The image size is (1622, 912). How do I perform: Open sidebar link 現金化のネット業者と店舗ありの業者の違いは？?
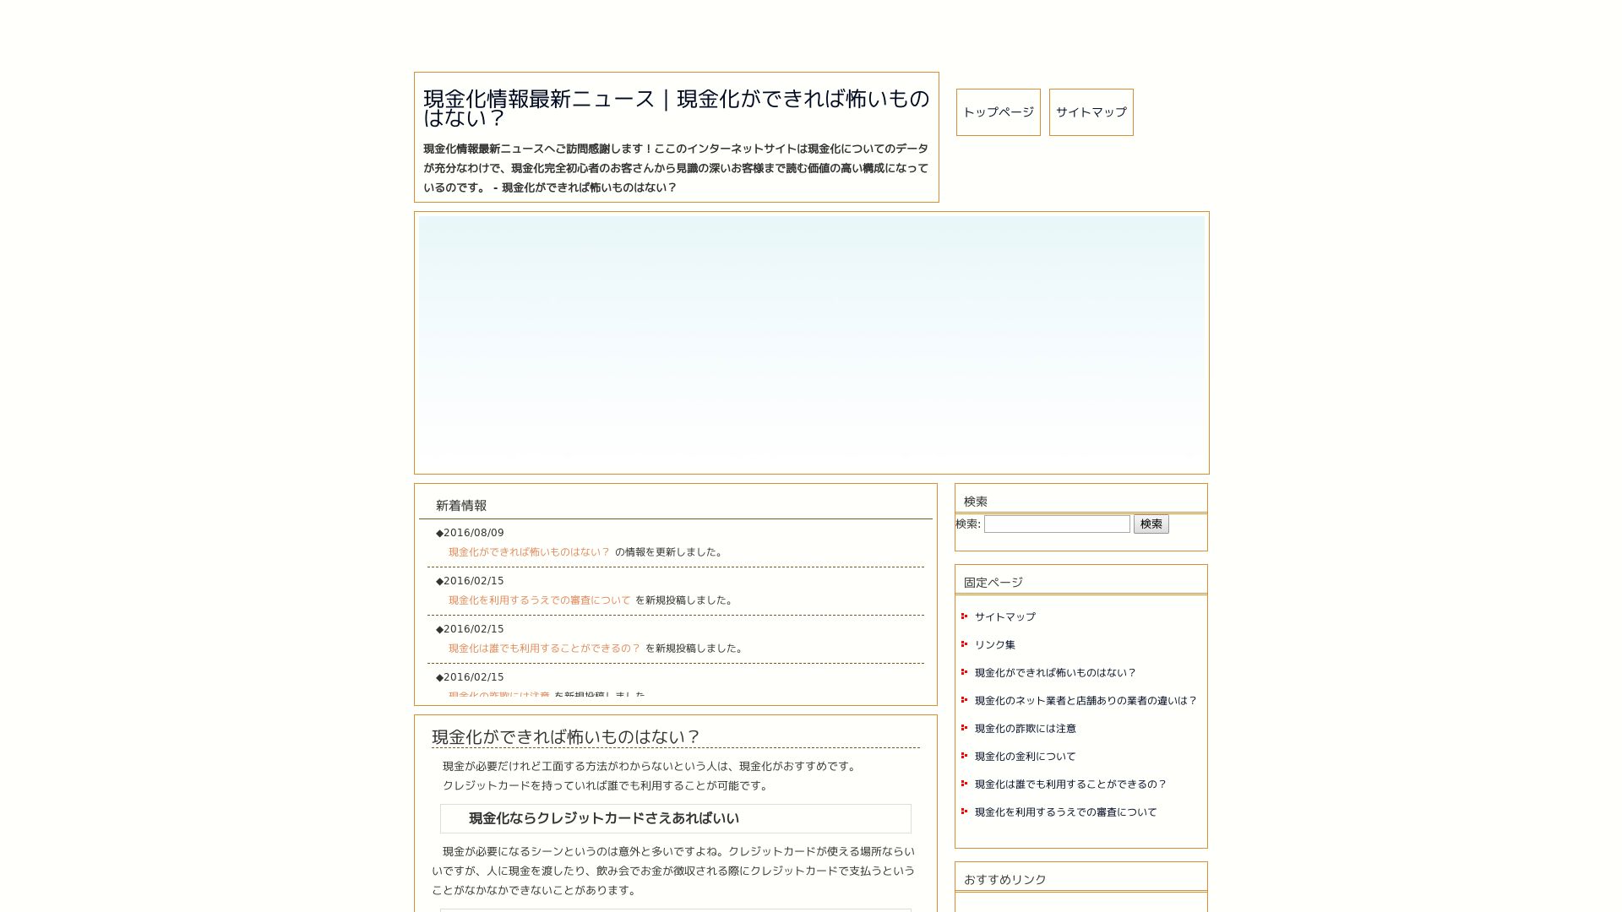click(1086, 701)
